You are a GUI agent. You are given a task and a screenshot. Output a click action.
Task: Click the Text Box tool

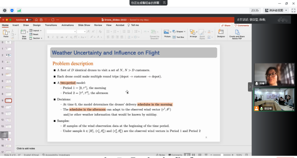coord(178,37)
